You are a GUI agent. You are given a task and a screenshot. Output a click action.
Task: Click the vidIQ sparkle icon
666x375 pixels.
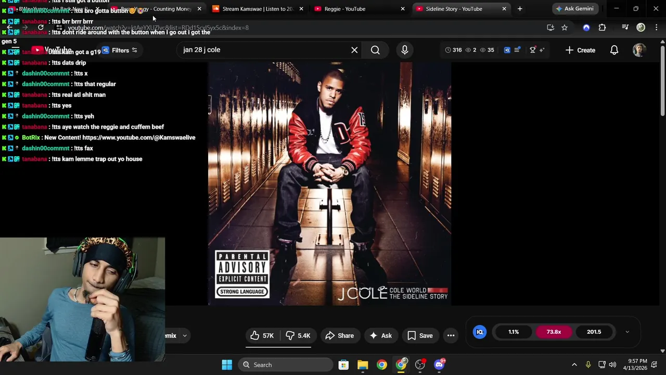click(x=542, y=50)
